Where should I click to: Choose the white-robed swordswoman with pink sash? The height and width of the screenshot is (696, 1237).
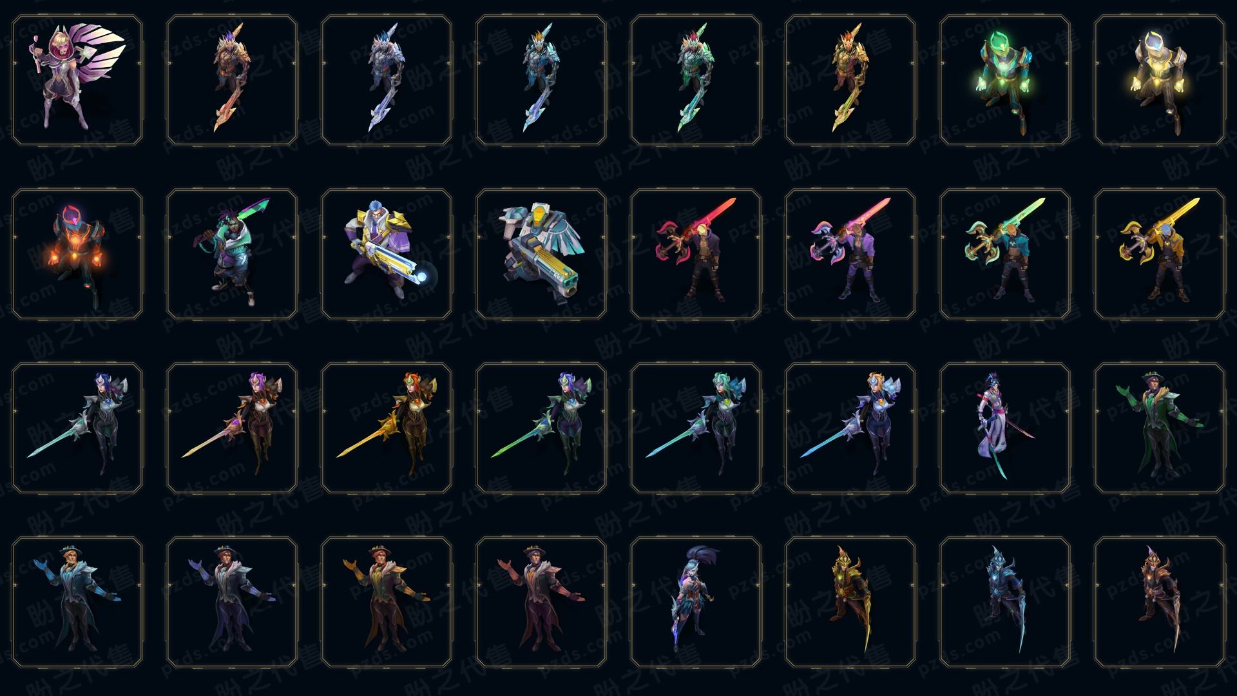click(1005, 428)
